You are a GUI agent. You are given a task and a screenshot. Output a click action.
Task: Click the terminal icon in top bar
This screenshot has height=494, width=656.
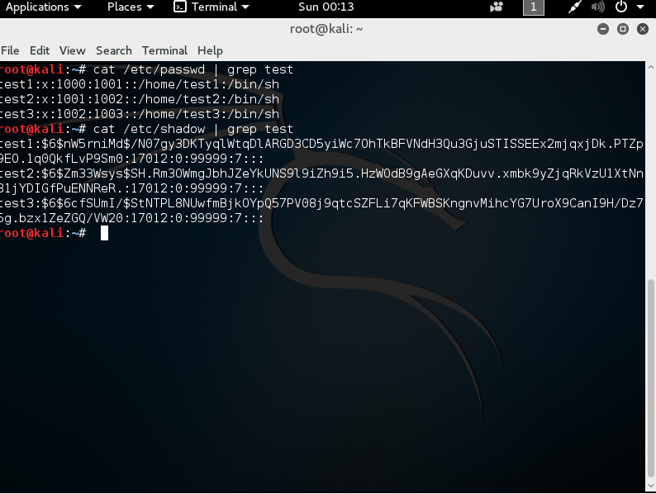180,7
